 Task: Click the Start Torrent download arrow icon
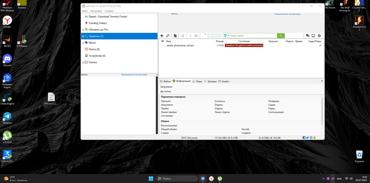click(190, 36)
